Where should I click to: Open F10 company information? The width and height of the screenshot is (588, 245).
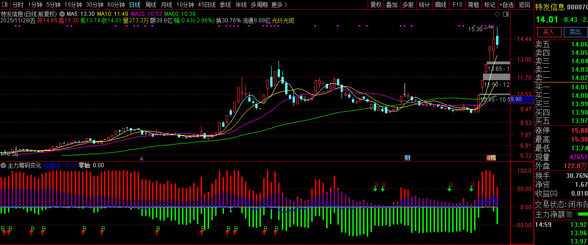click(x=457, y=5)
